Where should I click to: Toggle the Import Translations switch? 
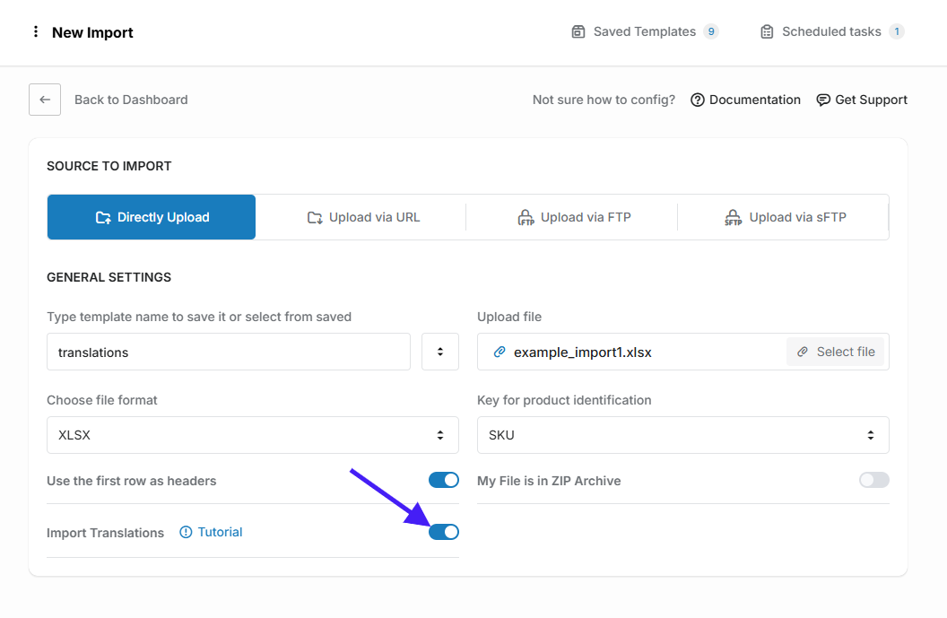pyautogui.click(x=444, y=532)
